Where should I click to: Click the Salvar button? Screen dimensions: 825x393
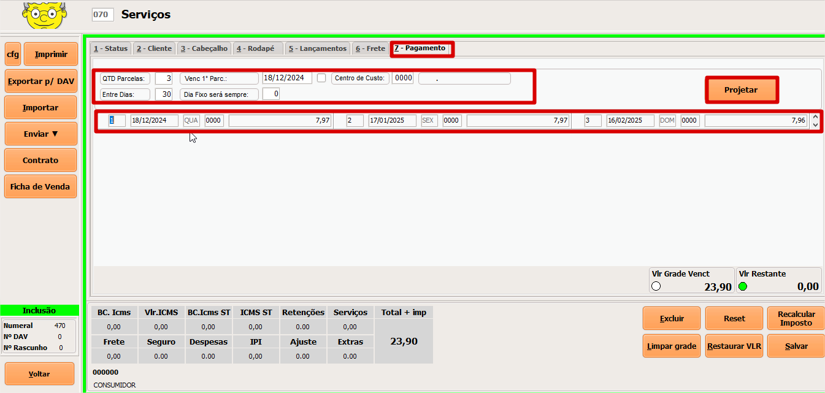[x=796, y=346]
